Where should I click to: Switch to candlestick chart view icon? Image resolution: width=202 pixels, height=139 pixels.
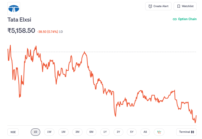[x=159, y=132]
